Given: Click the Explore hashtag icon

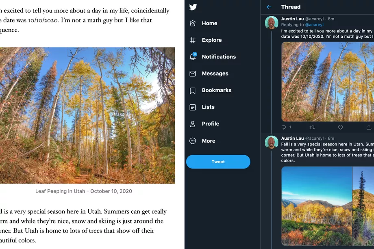Looking at the screenshot, I should [x=193, y=40].
